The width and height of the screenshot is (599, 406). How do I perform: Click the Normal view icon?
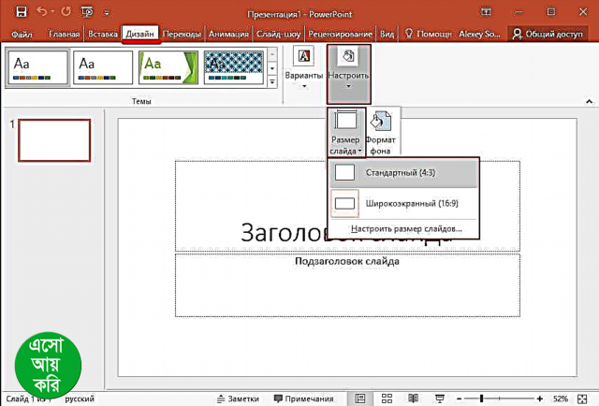[360, 398]
